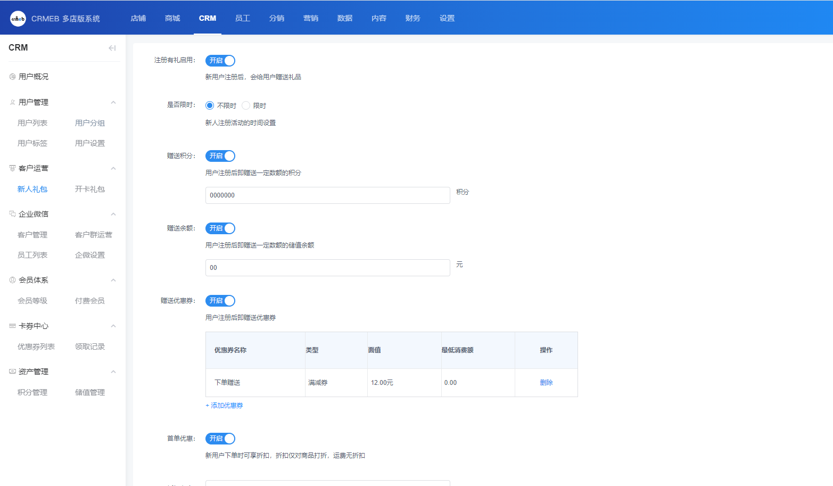Disable the 注册有礼启用 switch
This screenshot has width=833, height=486.
[x=220, y=61]
